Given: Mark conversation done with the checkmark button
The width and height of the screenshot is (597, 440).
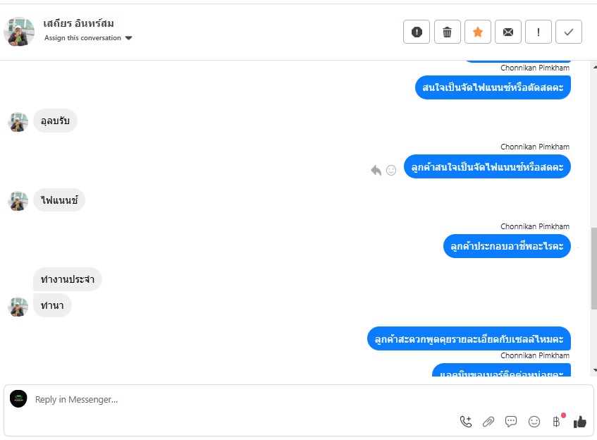Looking at the screenshot, I should point(569,32).
